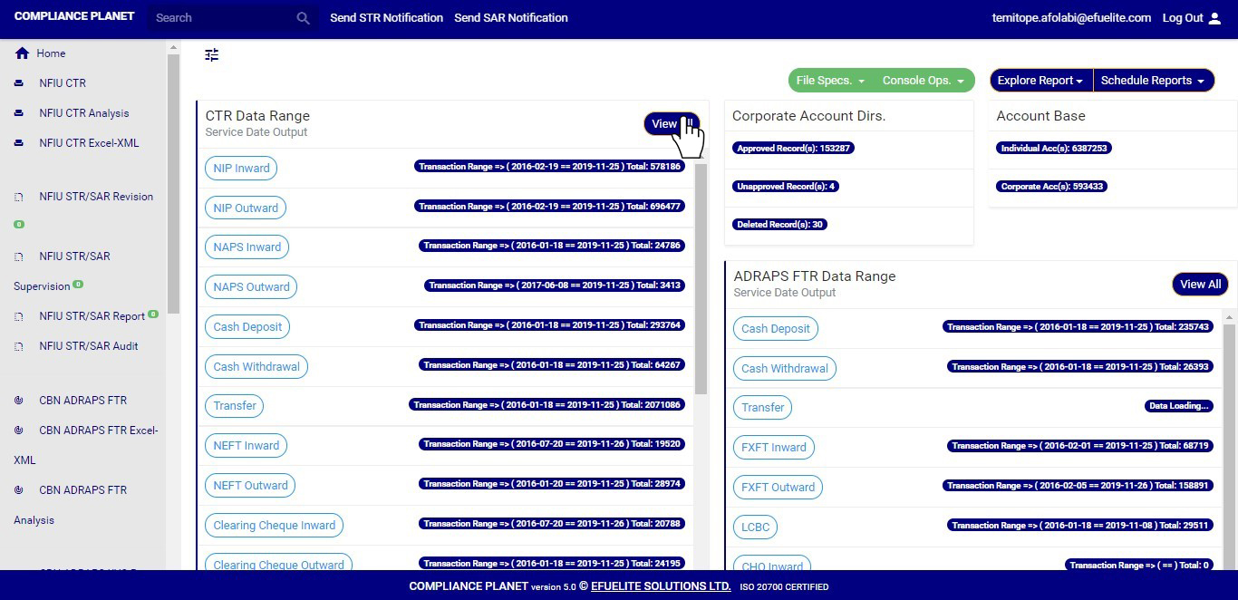Viewport: 1238px width, 600px height.
Task: Click the Home house icon in sidebar
Action: pyautogui.click(x=22, y=53)
